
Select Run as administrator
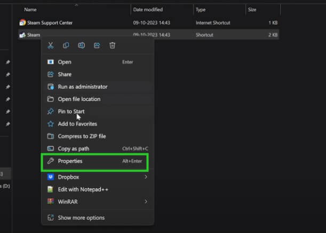pos(82,87)
